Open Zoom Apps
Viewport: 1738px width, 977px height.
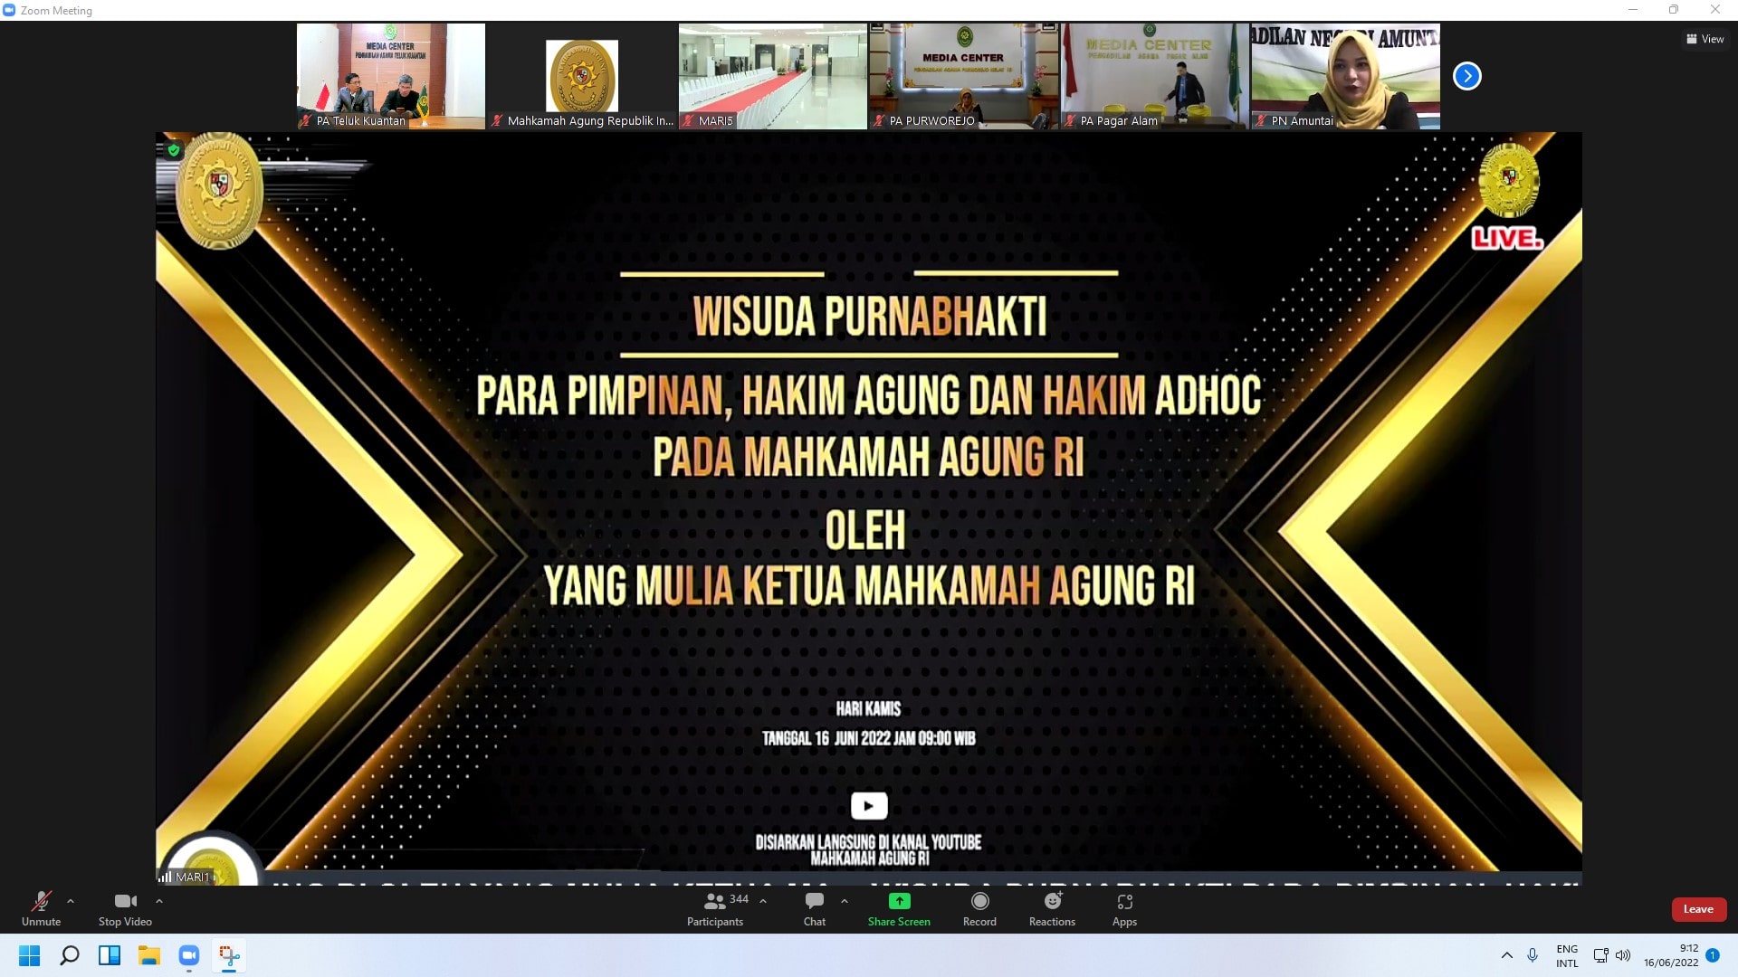[x=1124, y=908]
